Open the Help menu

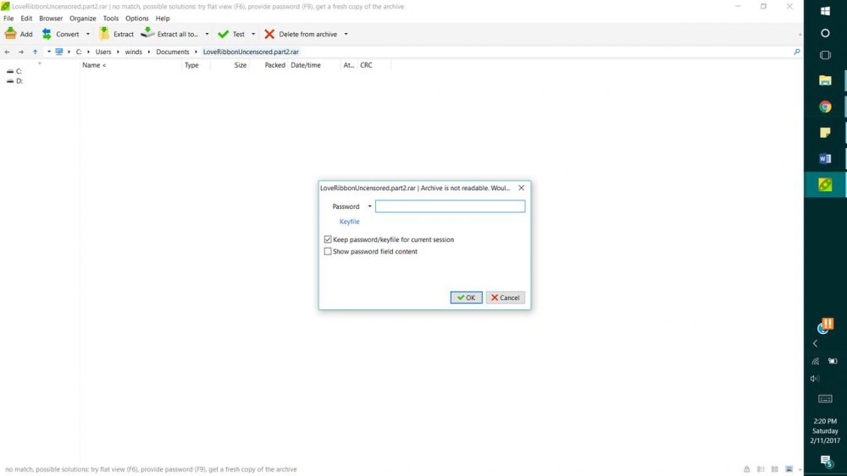(163, 19)
